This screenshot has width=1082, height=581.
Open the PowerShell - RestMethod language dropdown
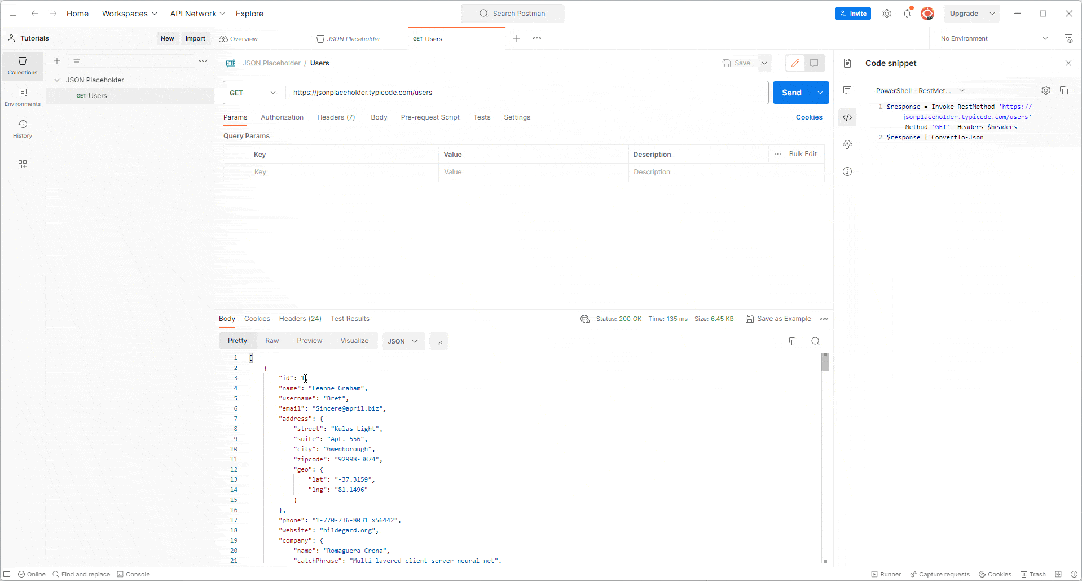click(920, 90)
